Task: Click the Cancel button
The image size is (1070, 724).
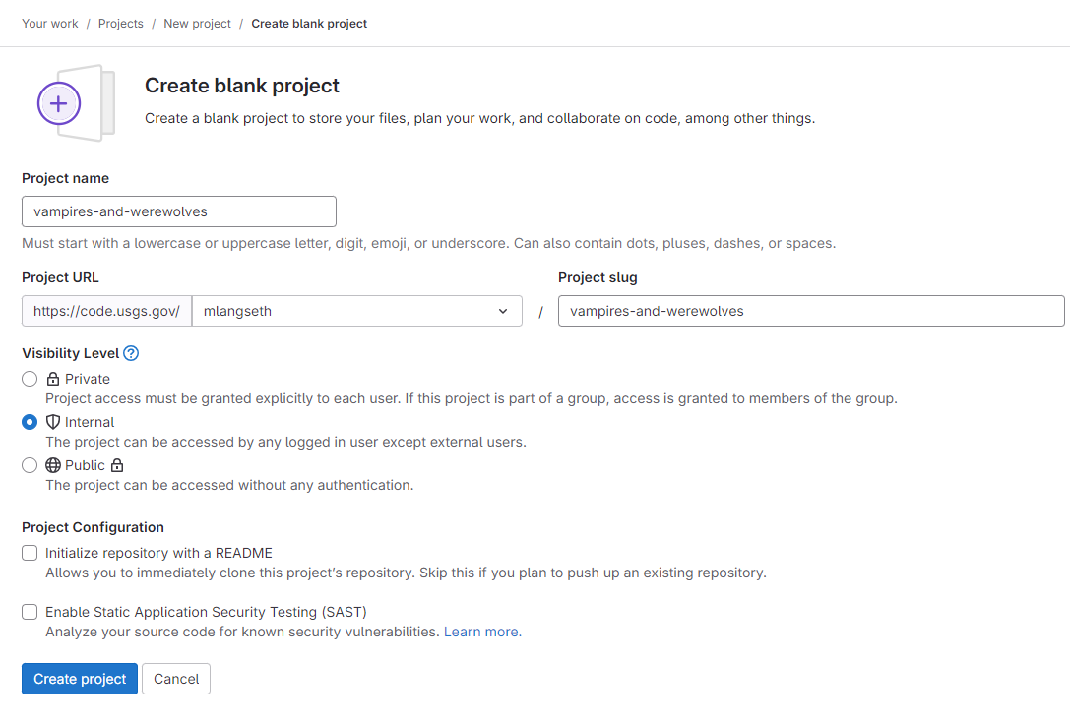Action: pos(176,679)
